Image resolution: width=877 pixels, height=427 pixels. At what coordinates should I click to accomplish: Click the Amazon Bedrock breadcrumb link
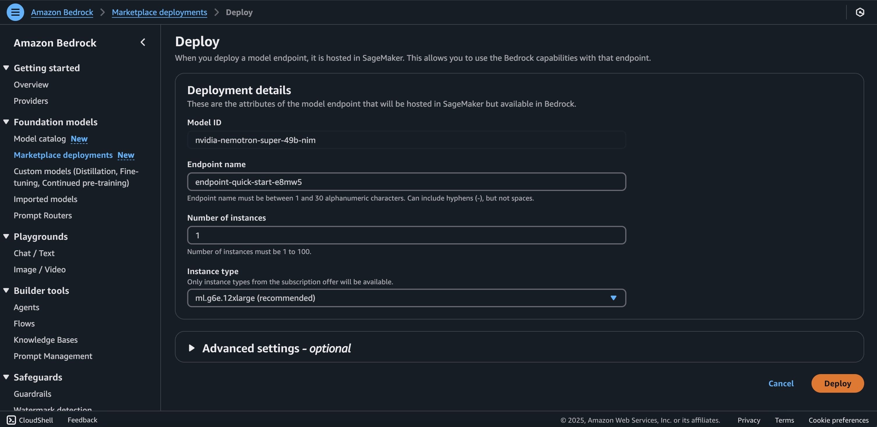click(x=62, y=12)
